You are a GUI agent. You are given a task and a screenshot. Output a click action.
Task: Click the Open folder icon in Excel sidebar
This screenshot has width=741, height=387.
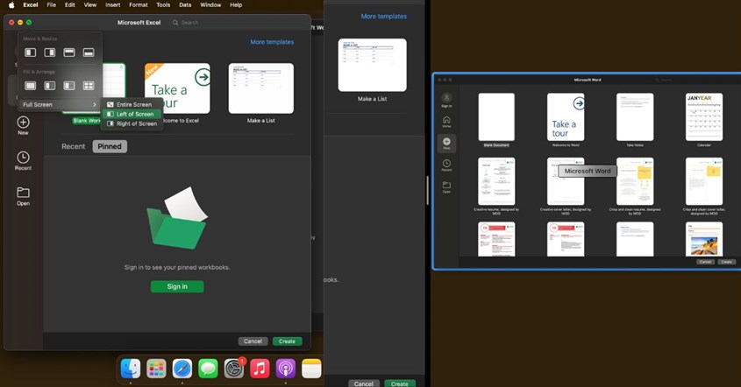(23, 193)
